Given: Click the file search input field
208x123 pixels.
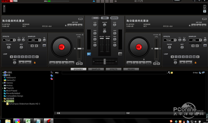Looking at the screenshot, I should pyautogui.click(x=114, y=72).
